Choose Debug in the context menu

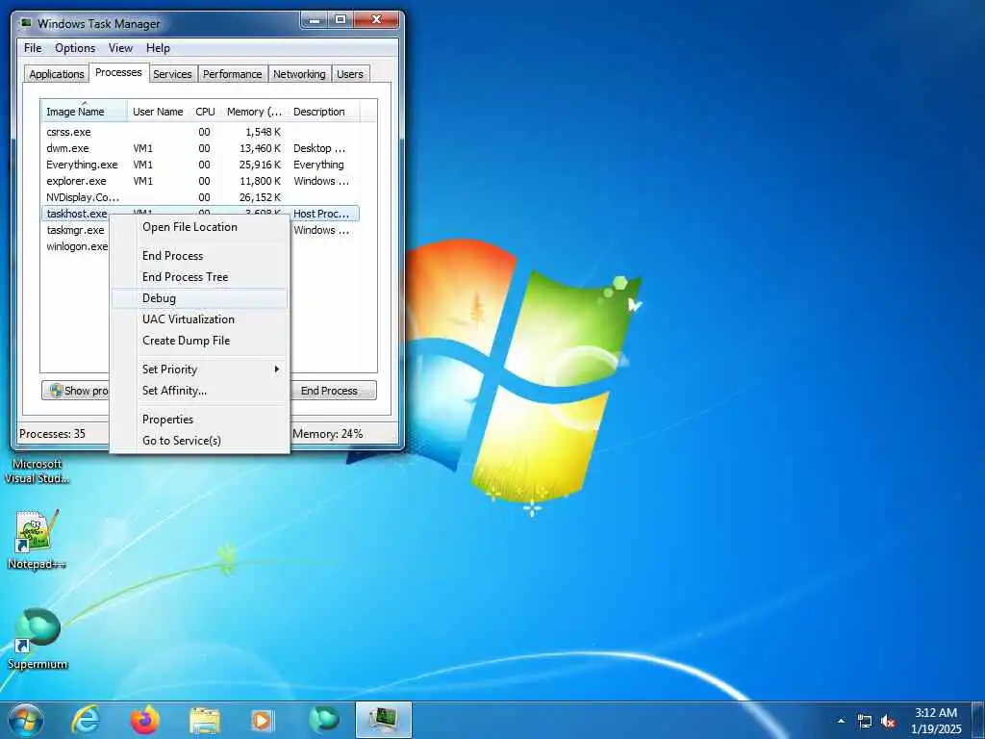pyautogui.click(x=200, y=298)
